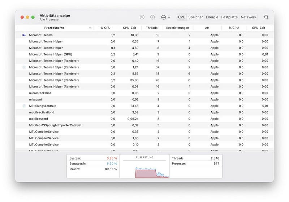289x202 pixels.
Task: Click CPU-Zeit value 11,53
Action: pos(135,74)
